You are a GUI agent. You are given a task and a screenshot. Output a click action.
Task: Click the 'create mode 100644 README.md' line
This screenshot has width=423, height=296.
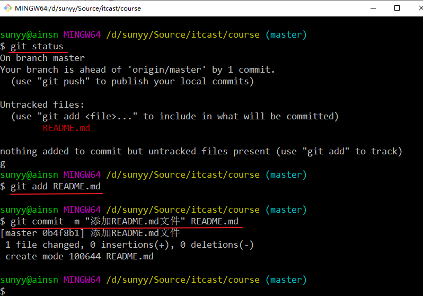pos(80,257)
